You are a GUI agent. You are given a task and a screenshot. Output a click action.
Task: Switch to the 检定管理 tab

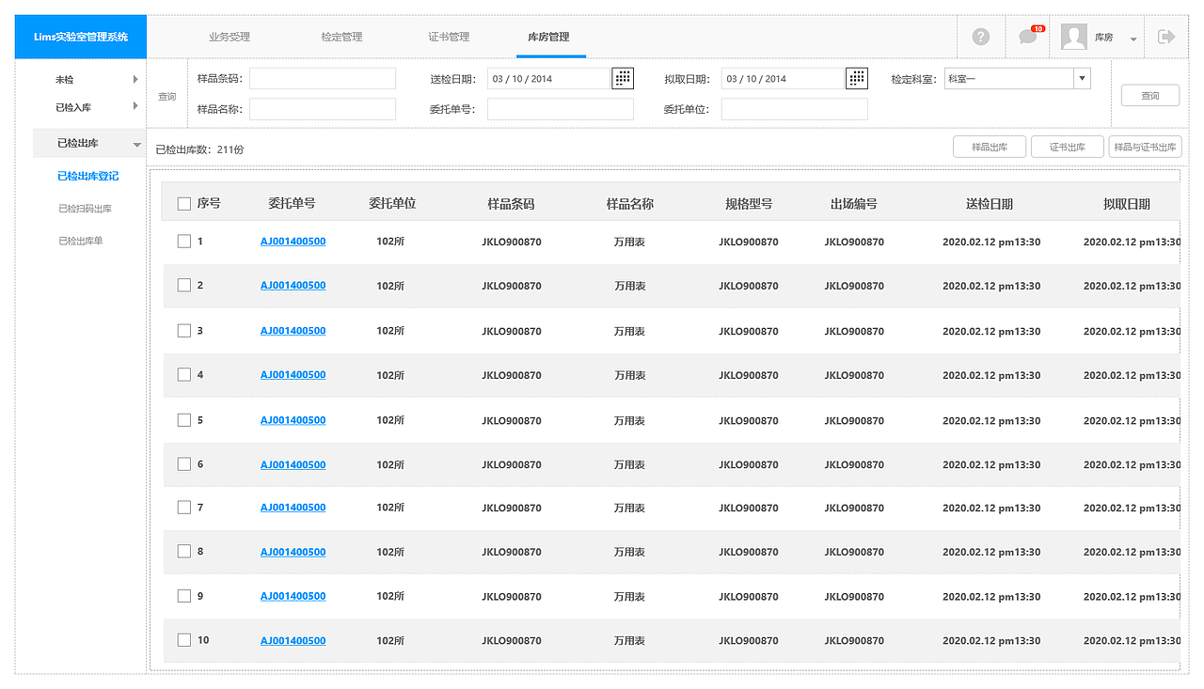coord(341,38)
